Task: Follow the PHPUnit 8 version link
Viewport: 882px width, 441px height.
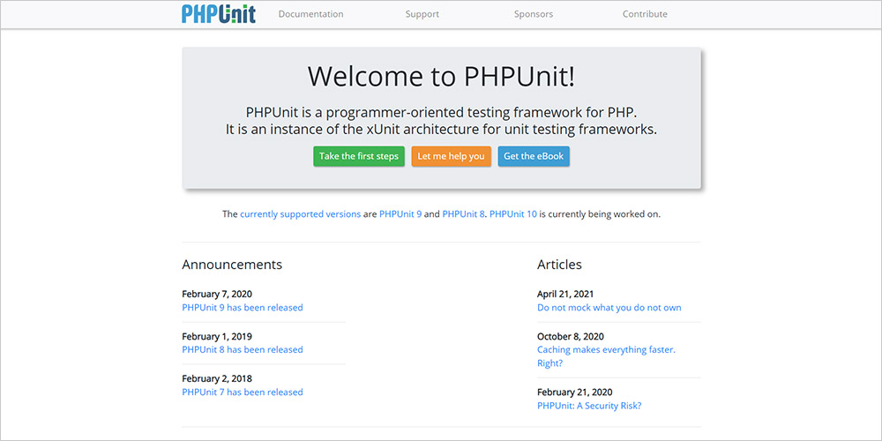Action: tap(464, 213)
